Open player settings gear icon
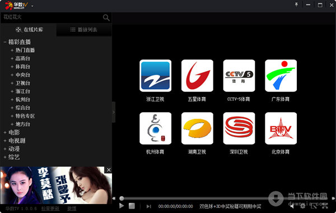This screenshot has width=336, height=213. point(302,206)
